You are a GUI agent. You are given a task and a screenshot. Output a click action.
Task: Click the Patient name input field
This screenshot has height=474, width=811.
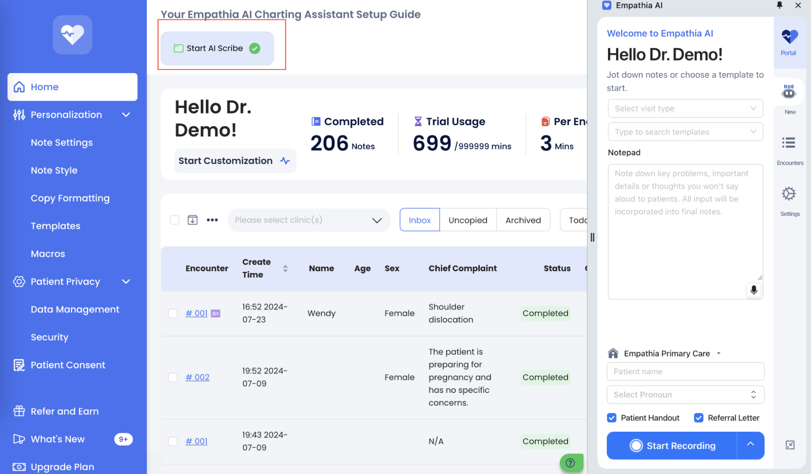[685, 371]
